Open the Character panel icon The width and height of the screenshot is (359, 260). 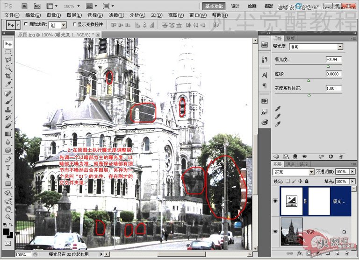[265, 75]
